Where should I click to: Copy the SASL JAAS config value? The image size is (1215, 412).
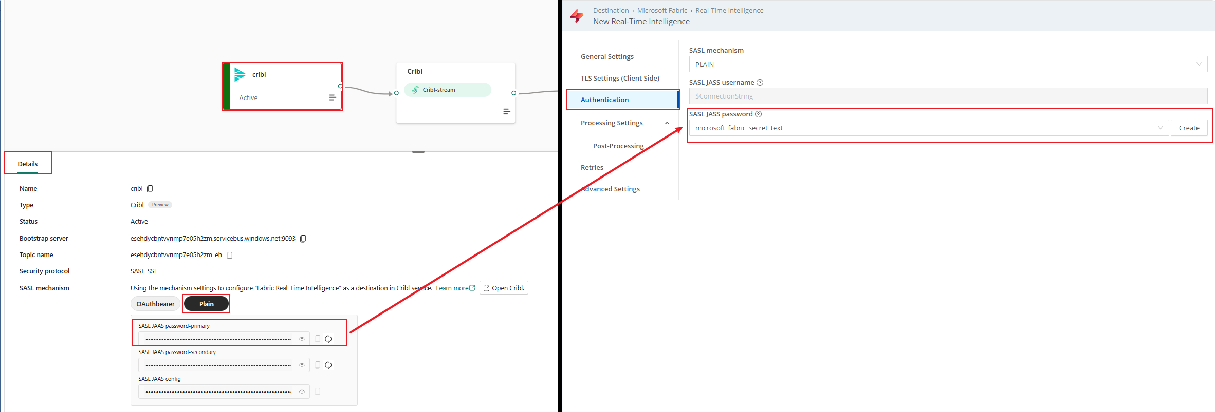click(318, 391)
